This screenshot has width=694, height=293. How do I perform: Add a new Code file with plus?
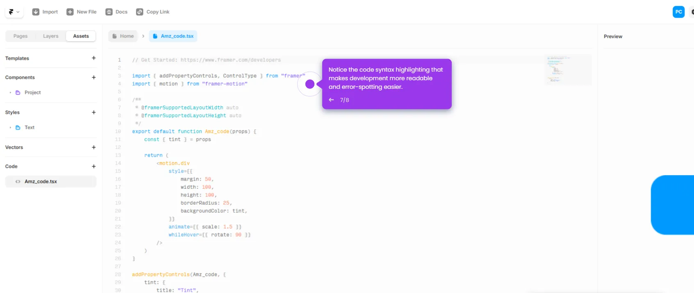(94, 167)
